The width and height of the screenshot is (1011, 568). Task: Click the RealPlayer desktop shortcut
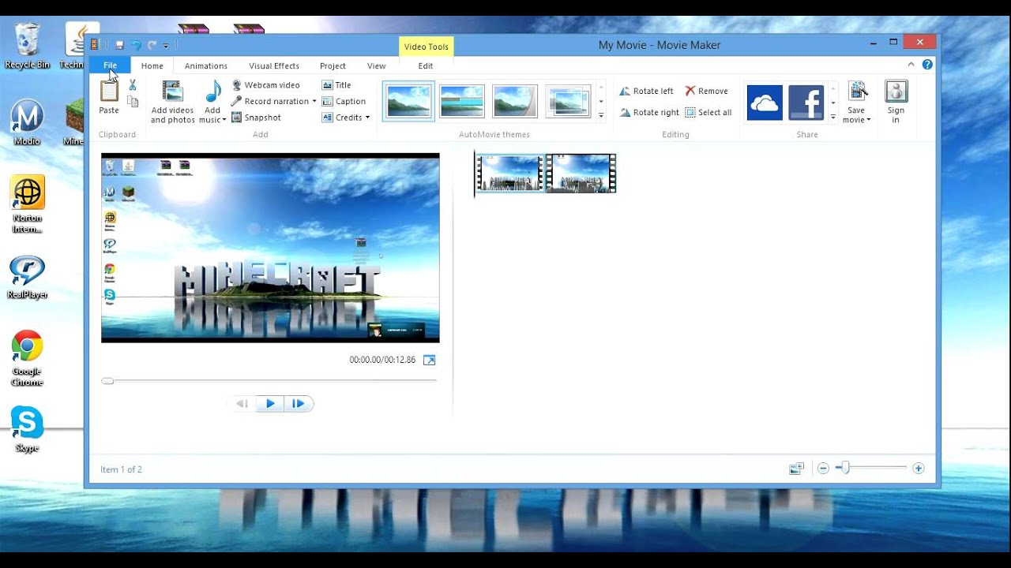tap(27, 278)
